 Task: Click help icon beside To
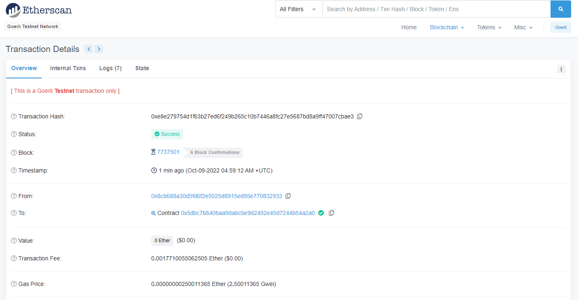tap(14, 213)
